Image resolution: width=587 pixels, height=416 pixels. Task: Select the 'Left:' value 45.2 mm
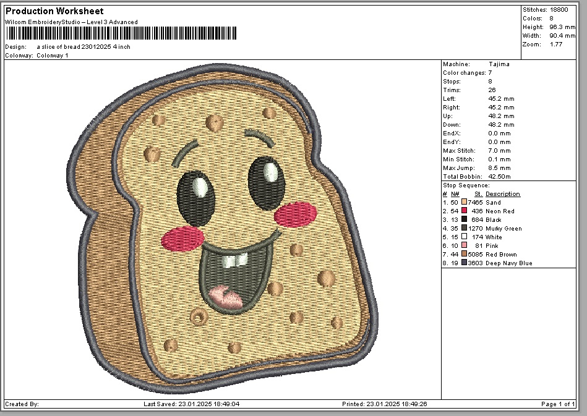point(501,99)
